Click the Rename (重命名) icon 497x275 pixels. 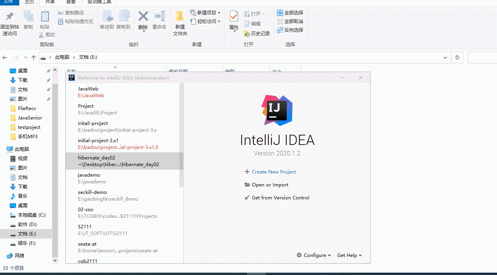pyautogui.click(x=159, y=16)
